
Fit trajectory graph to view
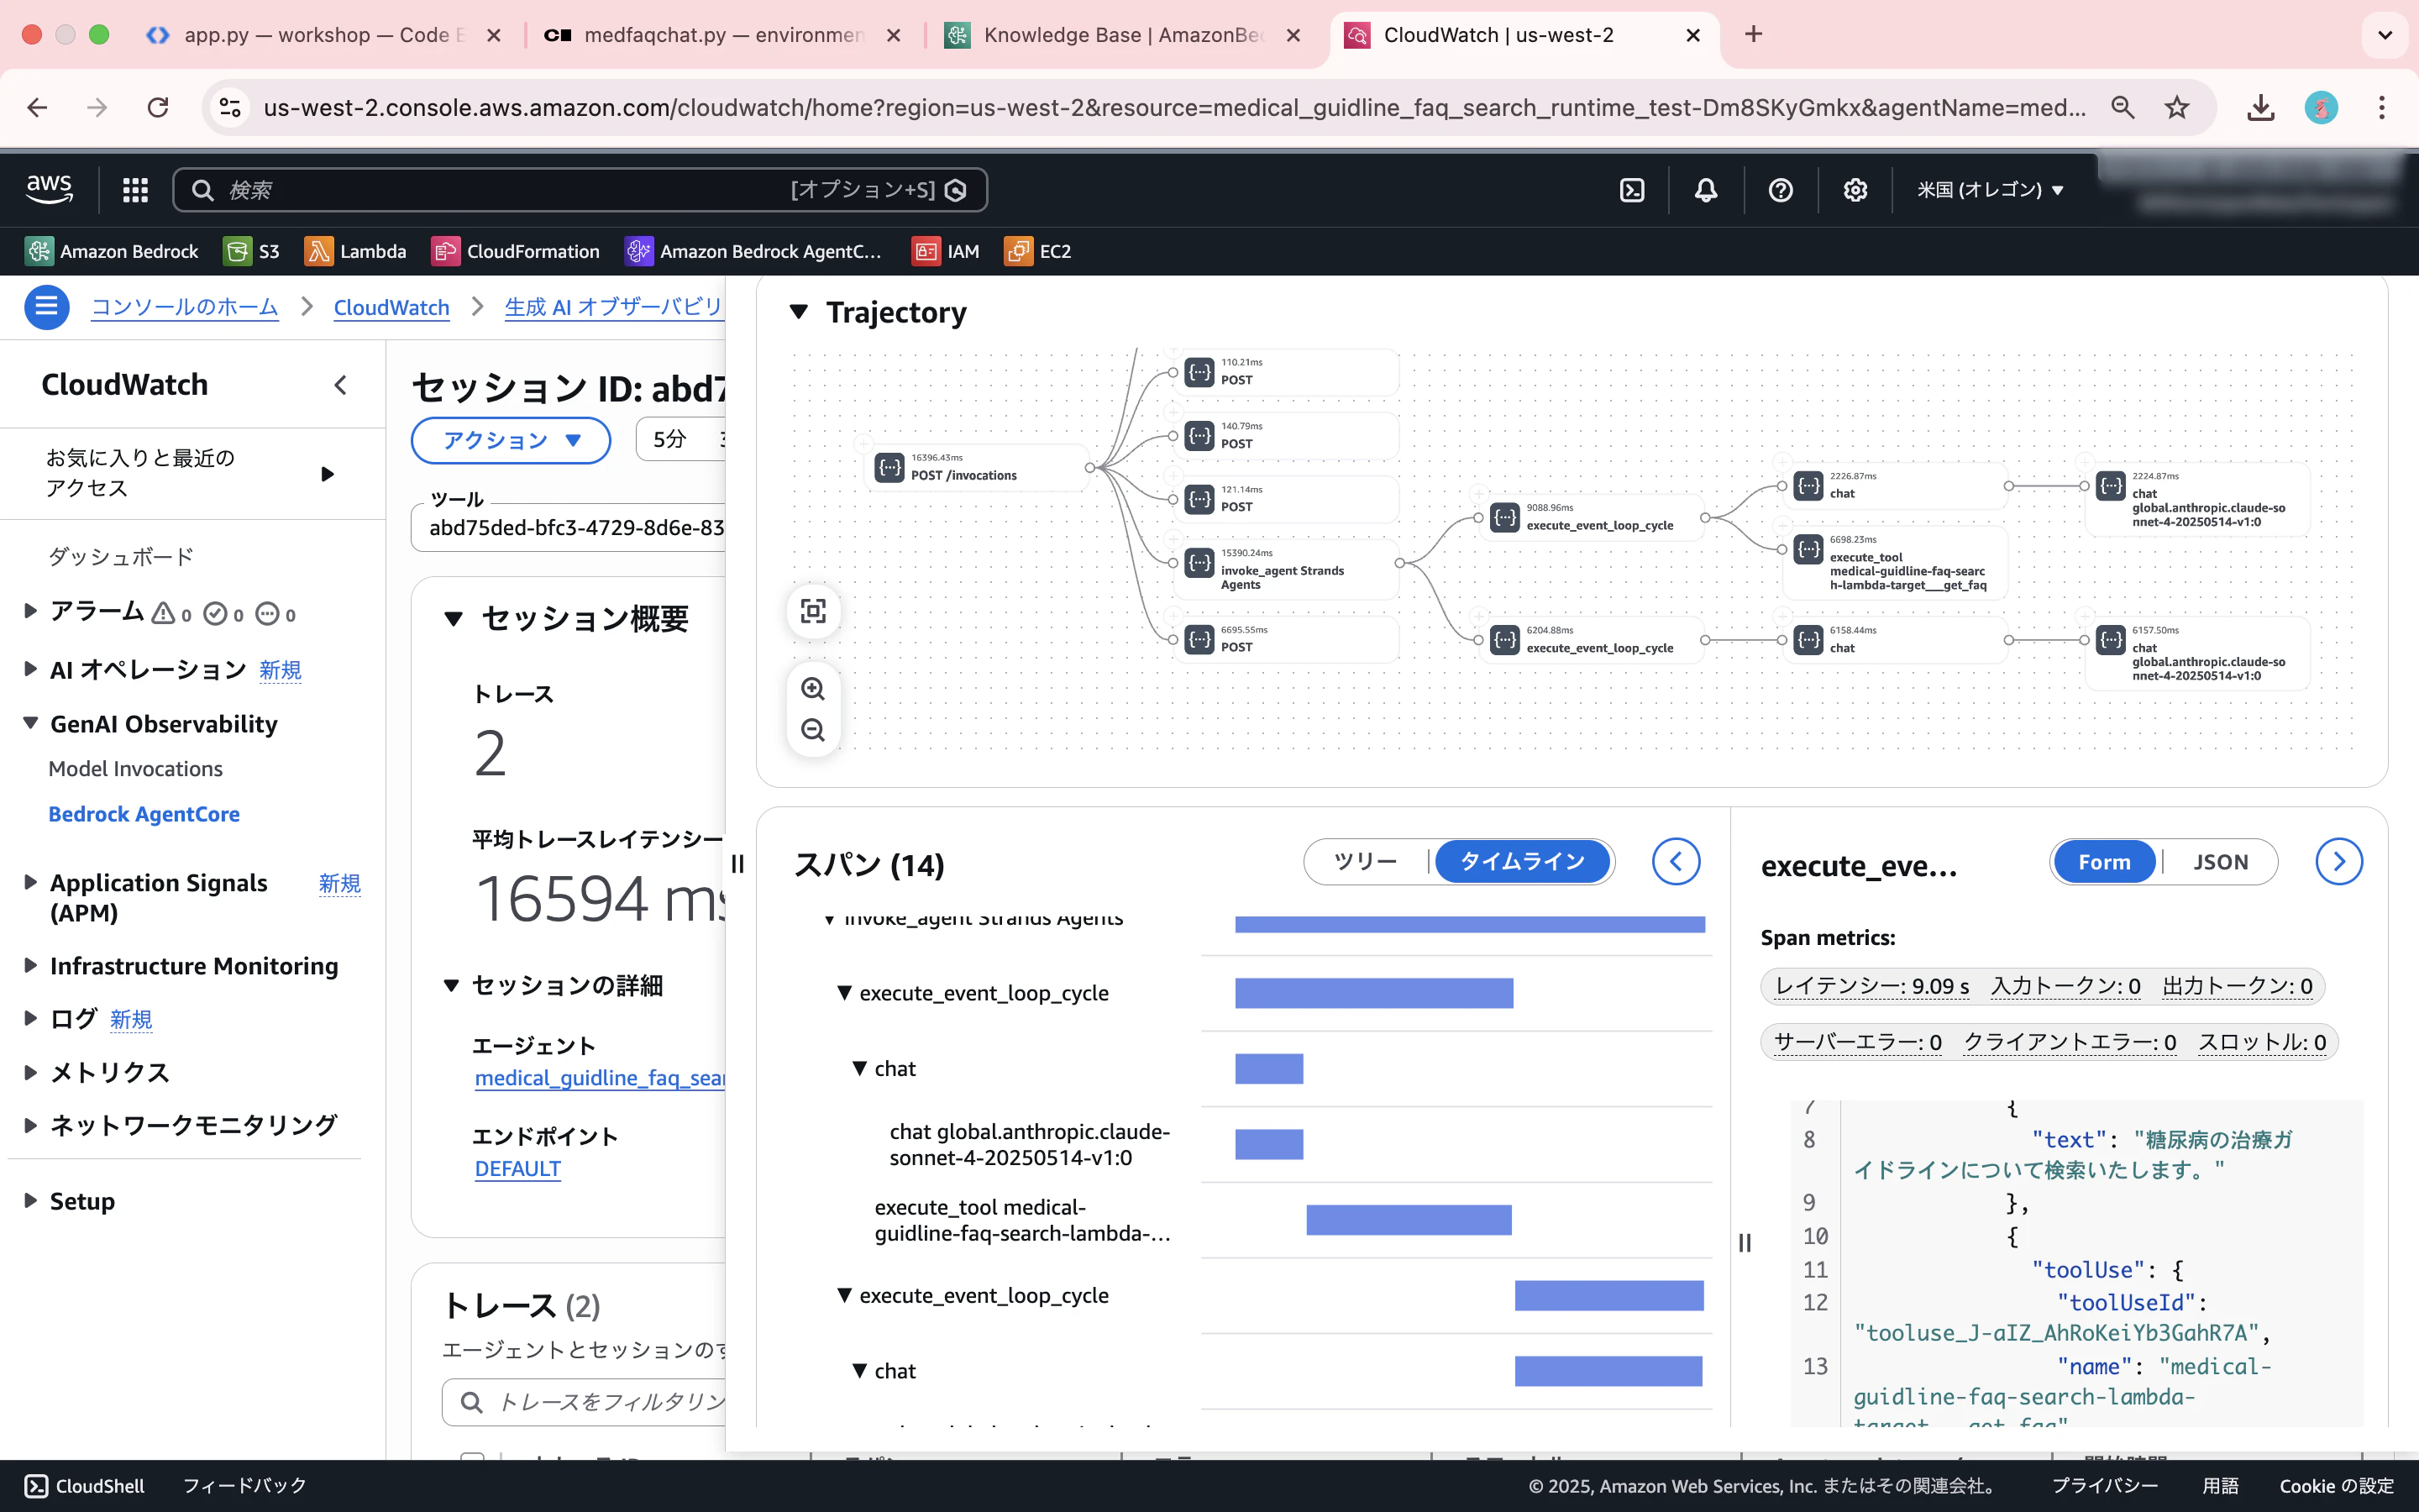click(x=814, y=611)
